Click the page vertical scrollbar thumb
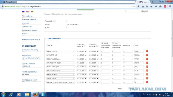This screenshot has height=97, width=173. pyautogui.click(x=172, y=39)
